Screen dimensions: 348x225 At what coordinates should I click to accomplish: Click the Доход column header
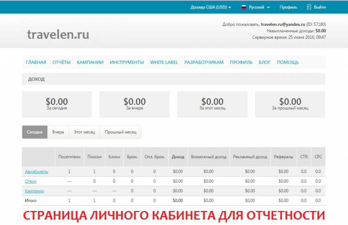(x=178, y=157)
